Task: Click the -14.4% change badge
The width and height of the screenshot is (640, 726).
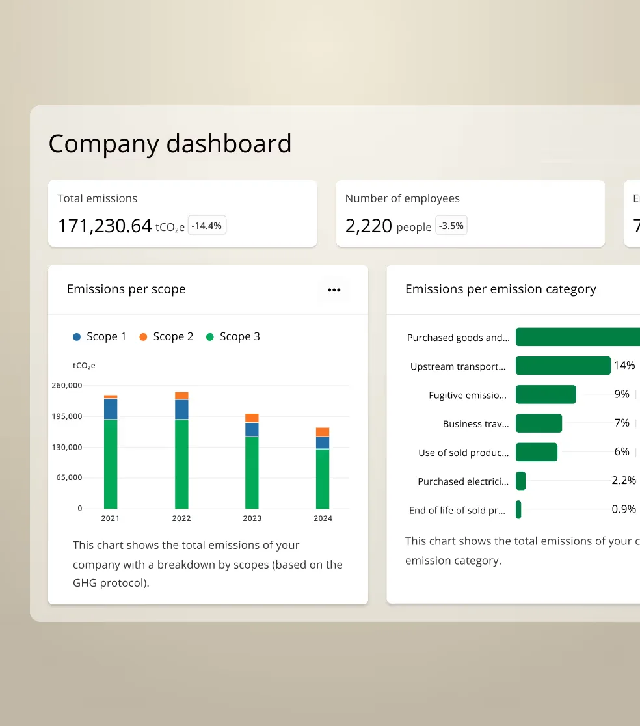Action: click(206, 225)
